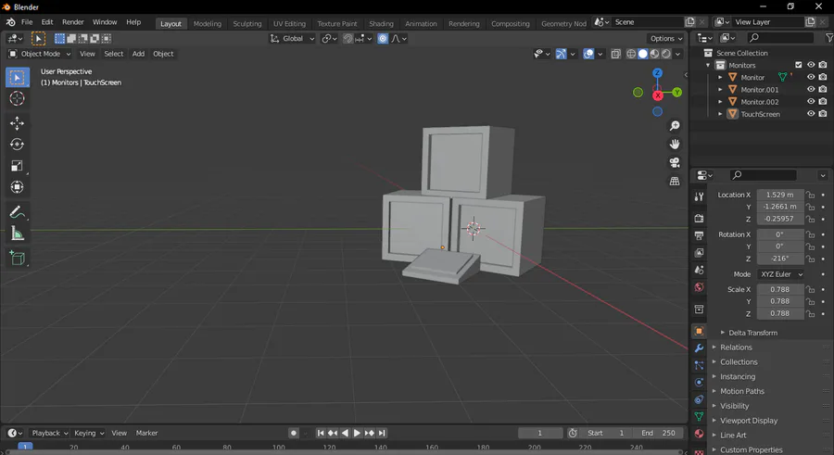Switch to the Shading workspace tab
Image resolution: width=834 pixels, height=455 pixels.
381,23
